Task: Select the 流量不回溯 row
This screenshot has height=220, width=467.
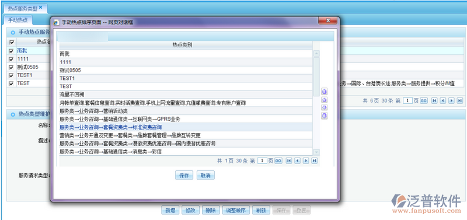Action: tap(186, 95)
